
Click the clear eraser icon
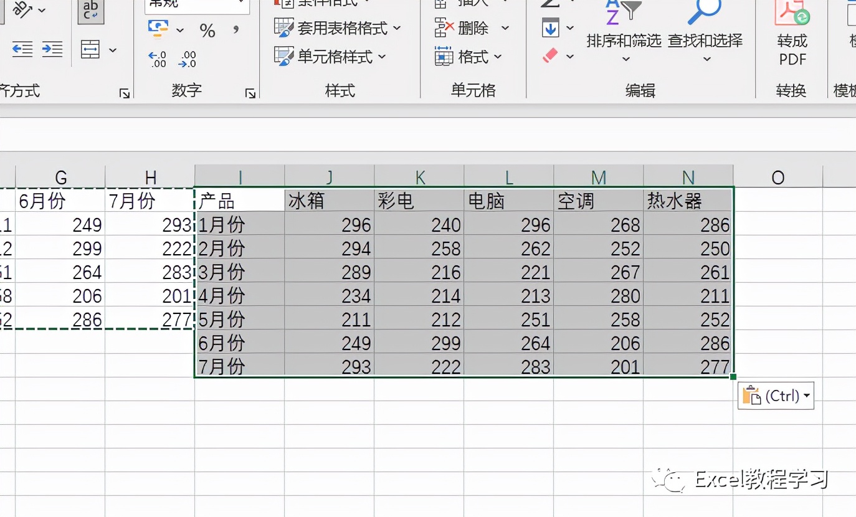click(x=550, y=56)
